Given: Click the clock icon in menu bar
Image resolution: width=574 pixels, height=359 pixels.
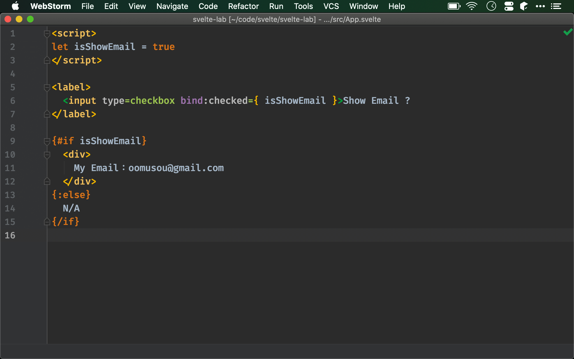Looking at the screenshot, I should click(x=491, y=6).
